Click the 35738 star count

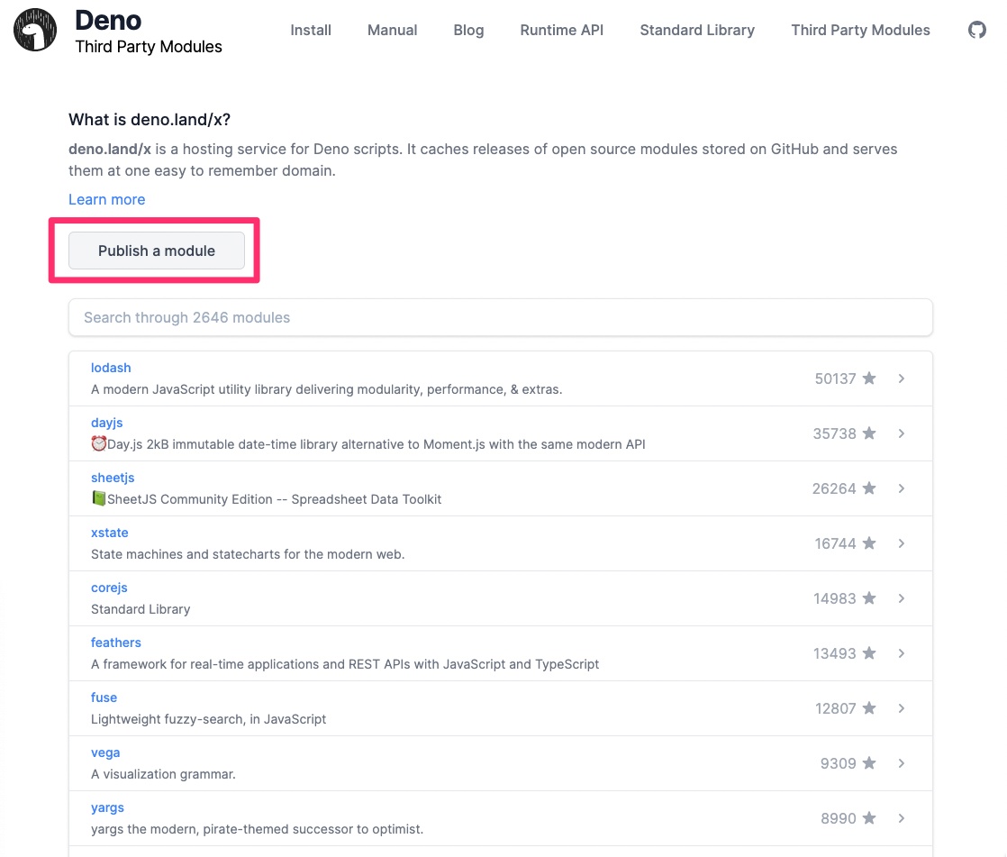[x=835, y=433]
